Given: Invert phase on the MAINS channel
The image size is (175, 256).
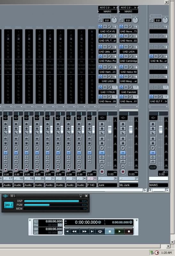Looking at the screenshot, I should 151,21.
